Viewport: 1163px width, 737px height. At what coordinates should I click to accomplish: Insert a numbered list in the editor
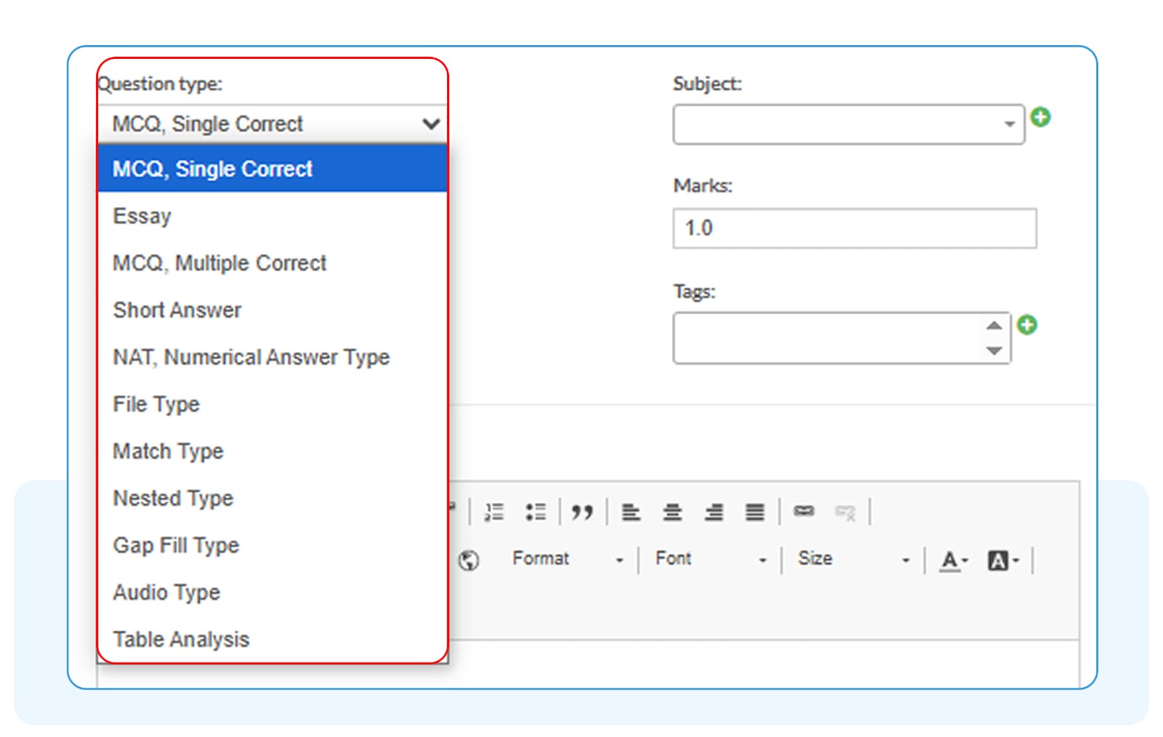494,511
